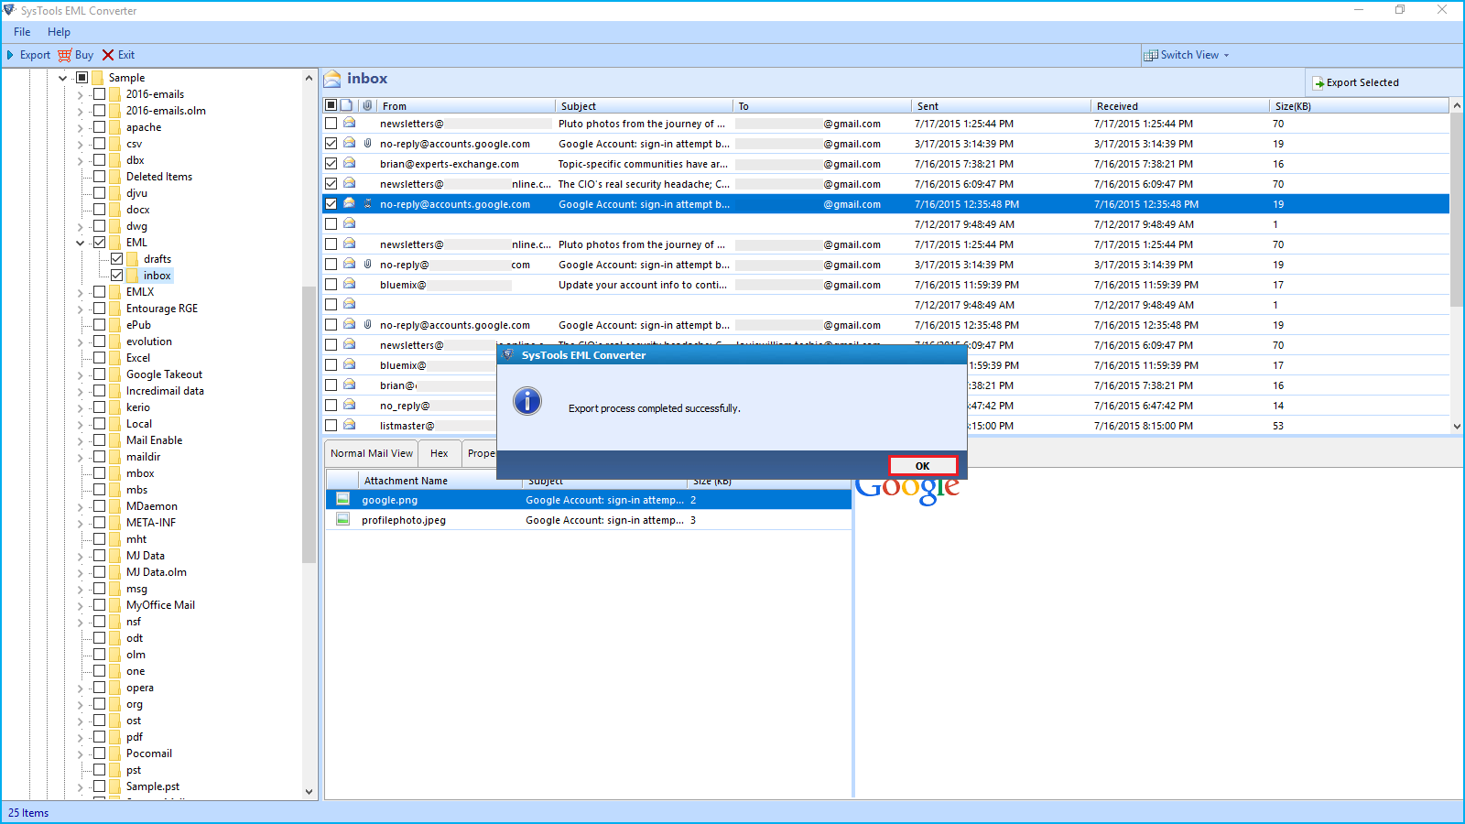Image resolution: width=1465 pixels, height=824 pixels.
Task: Check the first newsletters@ Pluto photos email checkbox
Action: 331,124
